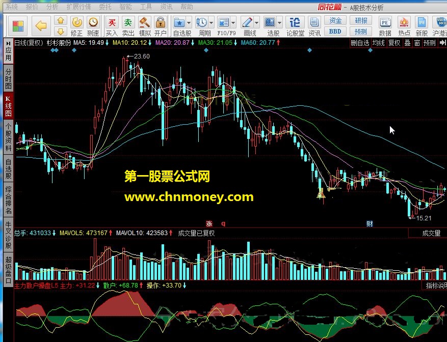Expand the 自选股 dropdown arrow

tap(189, 22)
